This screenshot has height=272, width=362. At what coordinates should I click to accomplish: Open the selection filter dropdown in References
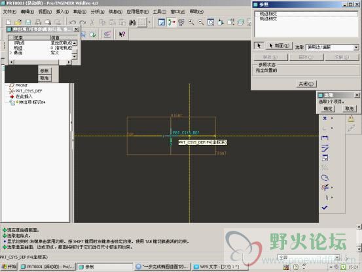coord(356,47)
